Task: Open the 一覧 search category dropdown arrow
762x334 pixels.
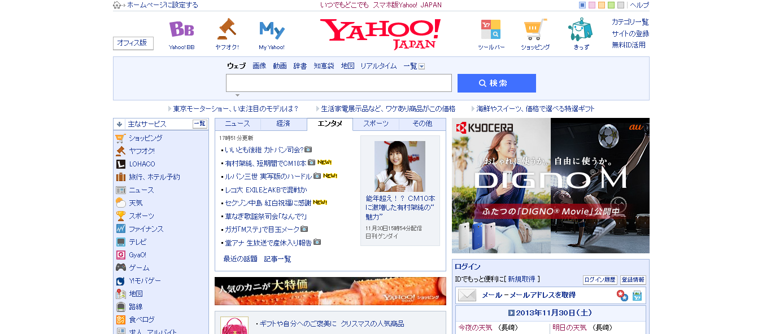Action: [421, 67]
